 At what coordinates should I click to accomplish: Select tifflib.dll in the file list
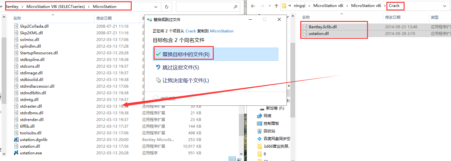(27, 126)
